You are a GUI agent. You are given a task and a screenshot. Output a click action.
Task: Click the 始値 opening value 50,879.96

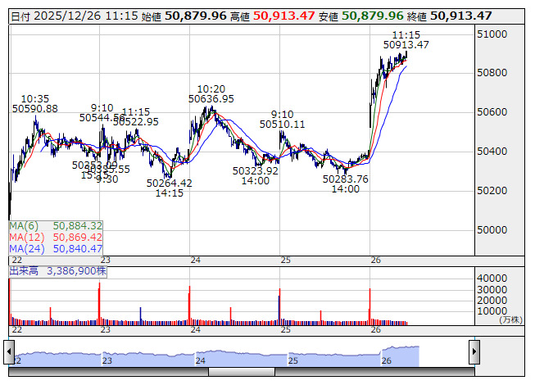[196, 16]
